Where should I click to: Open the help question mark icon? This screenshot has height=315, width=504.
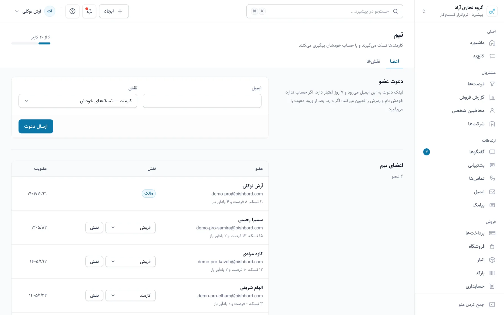(x=72, y=11)
